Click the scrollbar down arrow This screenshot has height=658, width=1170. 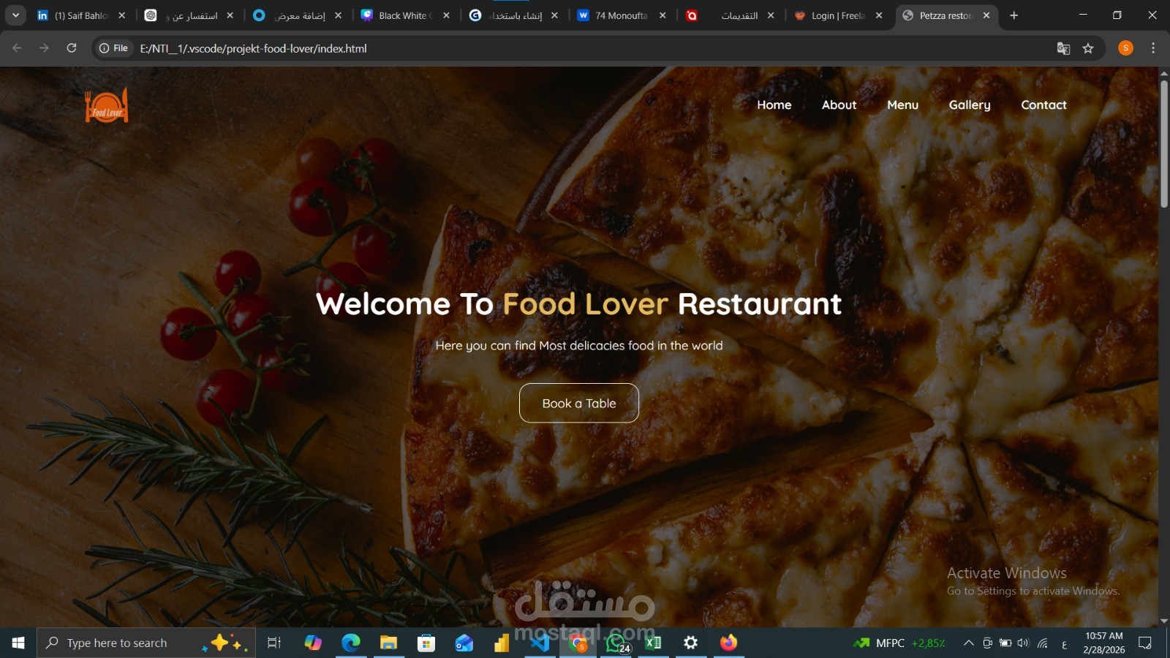[1164, 621]
